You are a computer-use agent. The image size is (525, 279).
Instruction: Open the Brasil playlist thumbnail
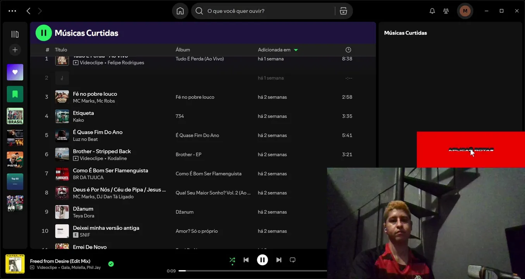(15, 116)
